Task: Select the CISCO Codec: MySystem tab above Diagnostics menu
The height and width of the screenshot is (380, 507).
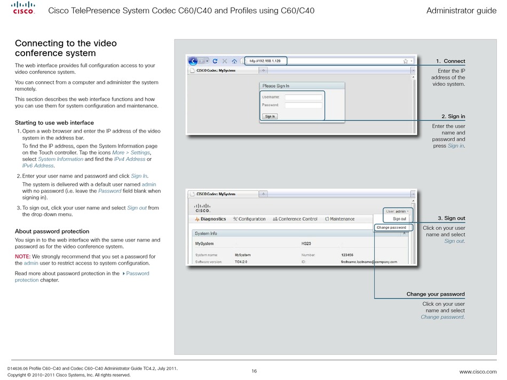Action: [x=223, y=194]
